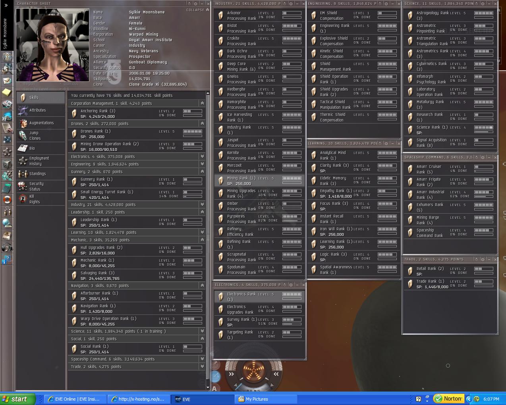
Task: Click the 'A' autopilot button near the HUD
Action: click(x=214, y=389)
